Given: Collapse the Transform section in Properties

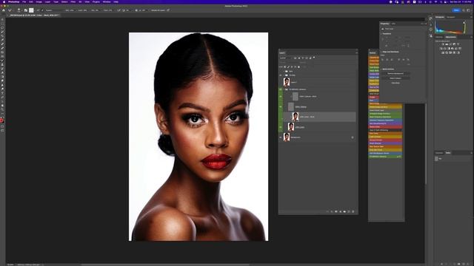Looking at the screenshot, I should point(381,34).
